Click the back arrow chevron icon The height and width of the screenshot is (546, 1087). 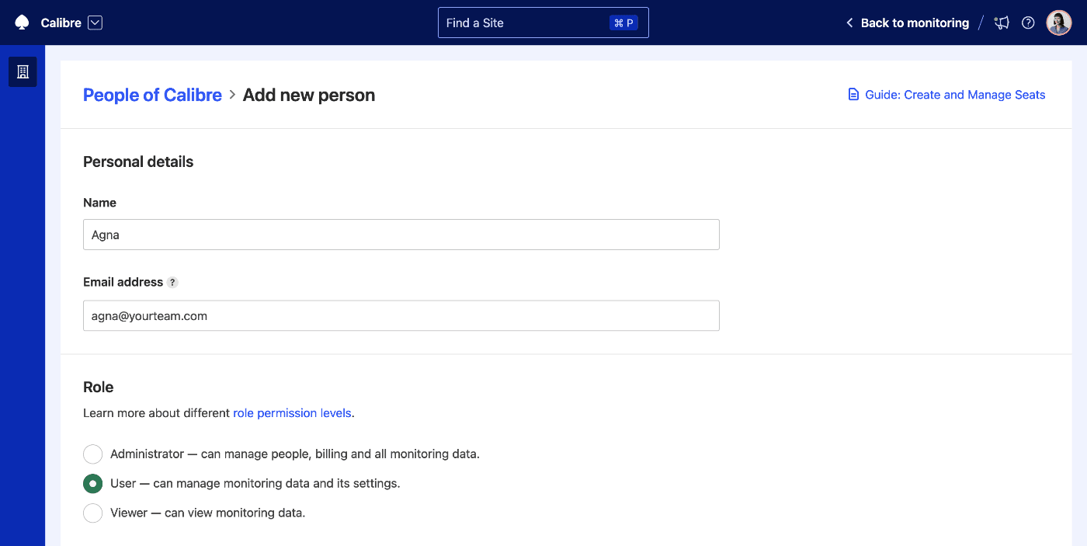[x=849, y=23]
